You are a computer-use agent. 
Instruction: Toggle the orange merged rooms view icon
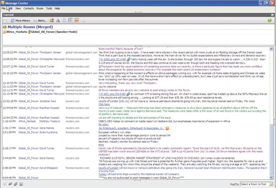(77, 21)
